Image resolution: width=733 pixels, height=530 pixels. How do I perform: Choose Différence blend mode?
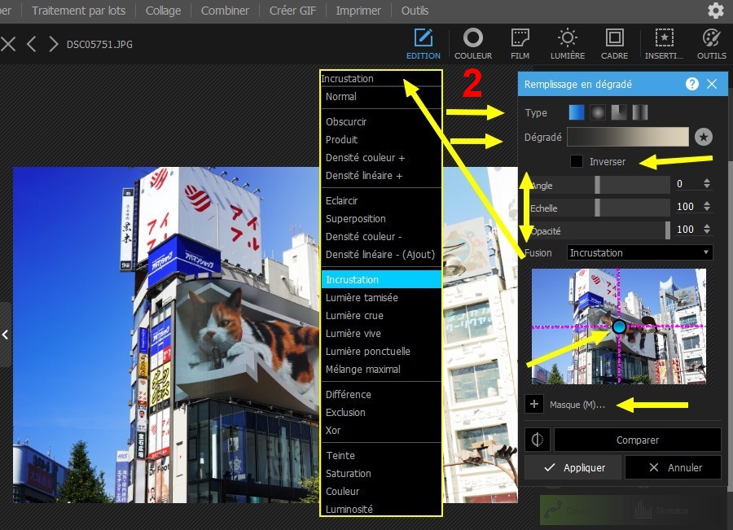[x=381, y=395]
